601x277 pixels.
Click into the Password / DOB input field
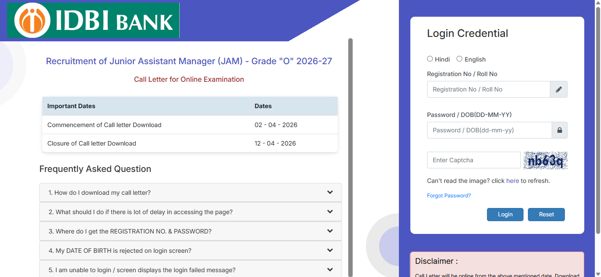click(x=489, y=130)
